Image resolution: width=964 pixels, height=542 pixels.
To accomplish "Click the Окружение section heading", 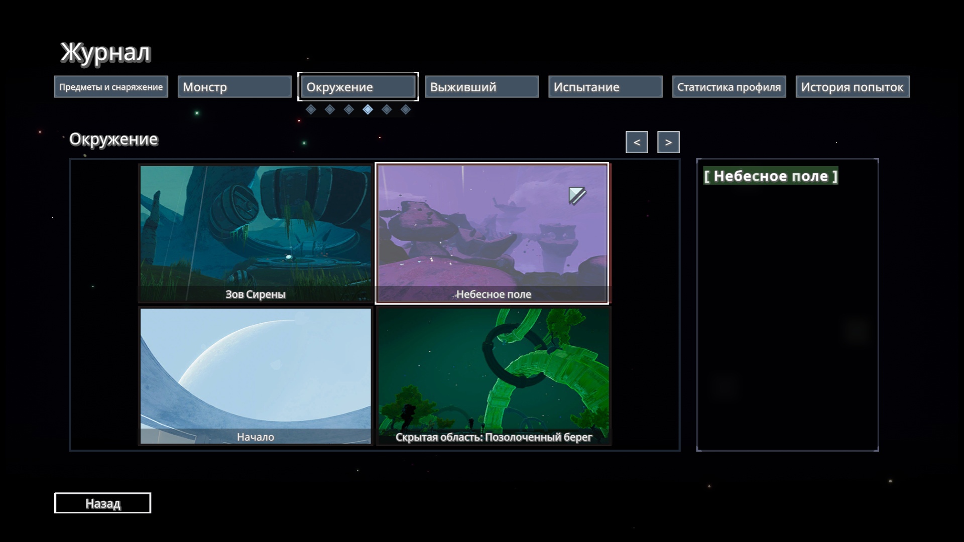I will tap(113, 139).
